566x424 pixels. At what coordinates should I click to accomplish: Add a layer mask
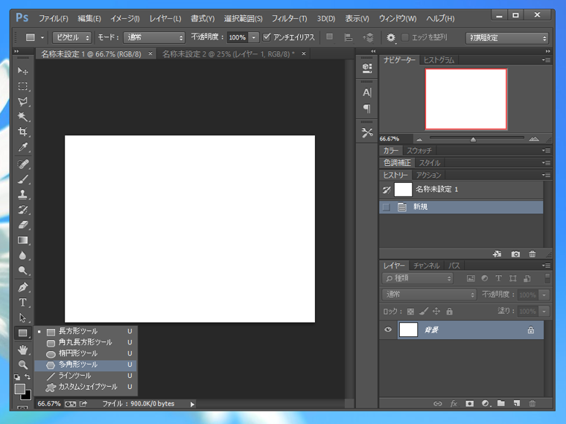[x=469, y=403]
